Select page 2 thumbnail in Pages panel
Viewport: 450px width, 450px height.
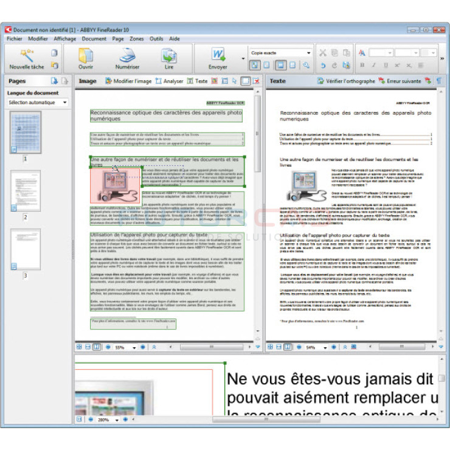[26, 190]
